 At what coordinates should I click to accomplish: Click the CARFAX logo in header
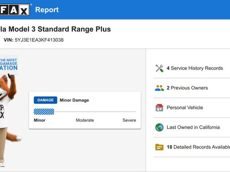(15, 10)
